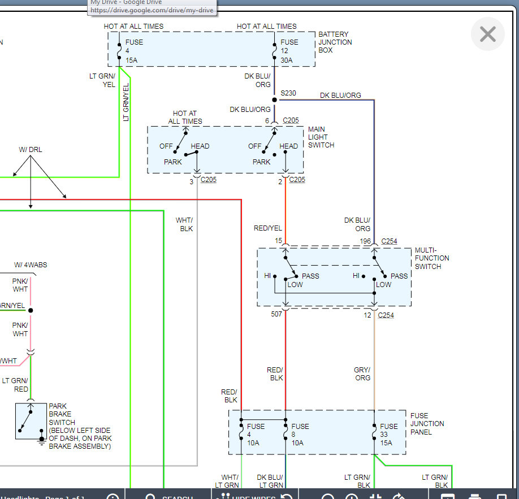
Task: Open C205 connector link at pin 2
Action: click(x=297, y=180)
